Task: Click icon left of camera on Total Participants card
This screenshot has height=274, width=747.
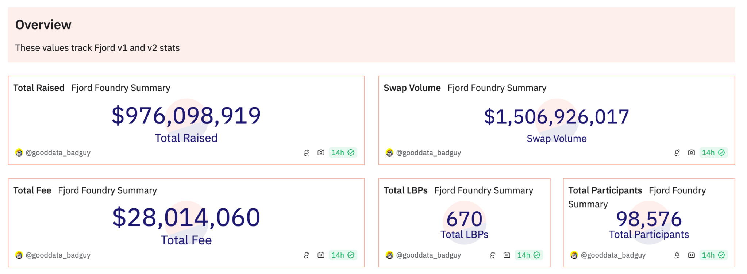Action: click(677, 255)
